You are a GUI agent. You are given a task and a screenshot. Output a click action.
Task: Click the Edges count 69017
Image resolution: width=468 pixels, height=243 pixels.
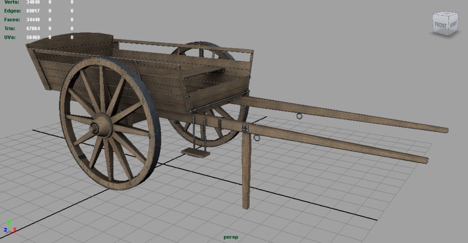pos(33,11)
